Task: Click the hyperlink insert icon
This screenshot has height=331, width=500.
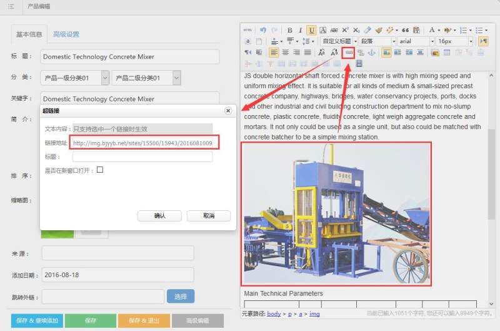Action: pos(349,53)
